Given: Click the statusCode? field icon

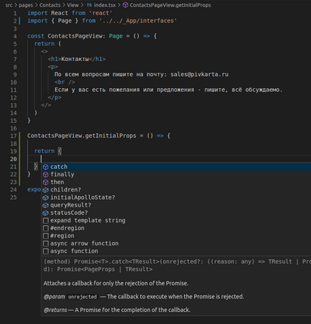Looking at the screenshot, I should click(45, 213).
